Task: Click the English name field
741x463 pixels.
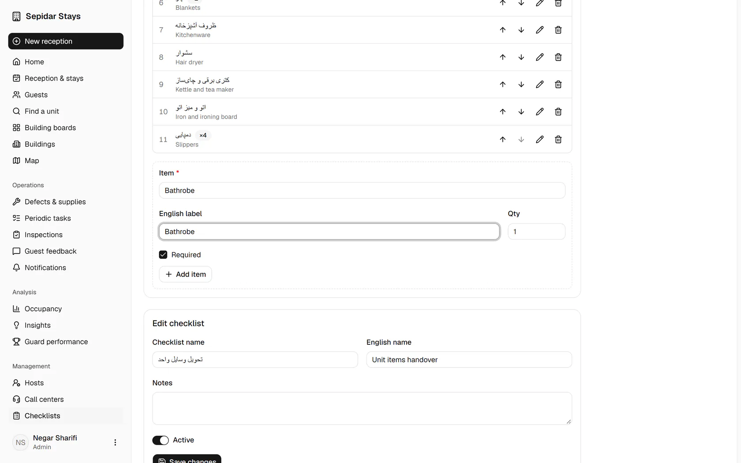Action: click(469, 360)
